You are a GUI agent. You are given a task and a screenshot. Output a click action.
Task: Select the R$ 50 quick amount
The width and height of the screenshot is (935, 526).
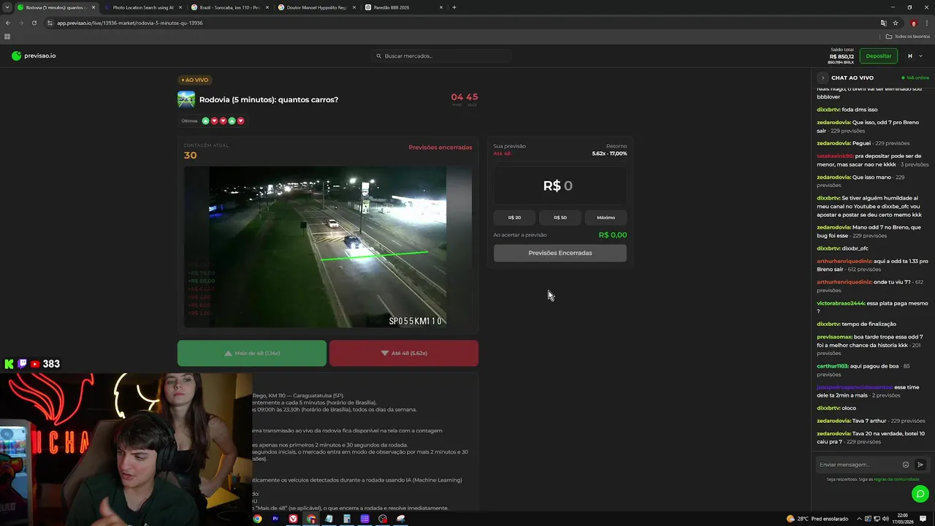click(x=560, y=217)
